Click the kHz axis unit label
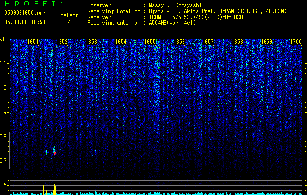Image resolution: width=307 pixels, height=195 pixels. 4,39
